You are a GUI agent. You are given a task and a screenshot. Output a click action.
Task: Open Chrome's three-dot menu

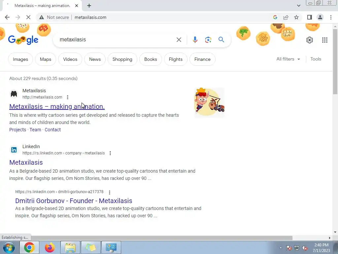coord(331,17)
